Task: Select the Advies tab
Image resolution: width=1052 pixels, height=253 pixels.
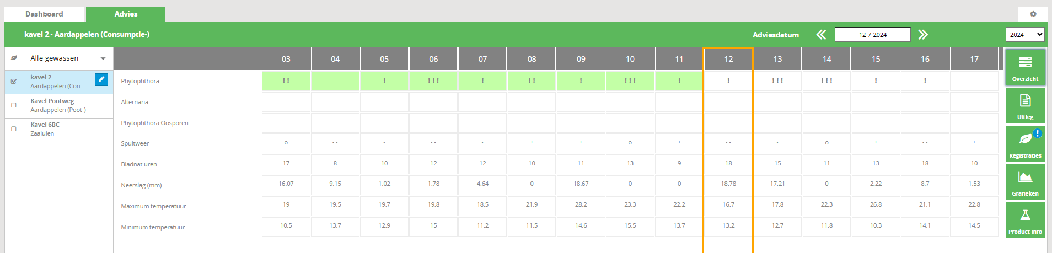Action: click(x=126, y=14)
